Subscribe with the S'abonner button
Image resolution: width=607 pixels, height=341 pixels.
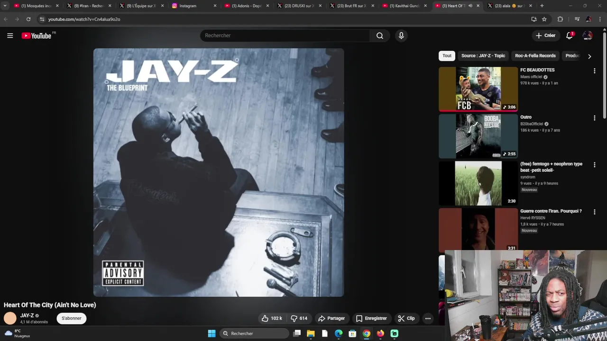72,318
